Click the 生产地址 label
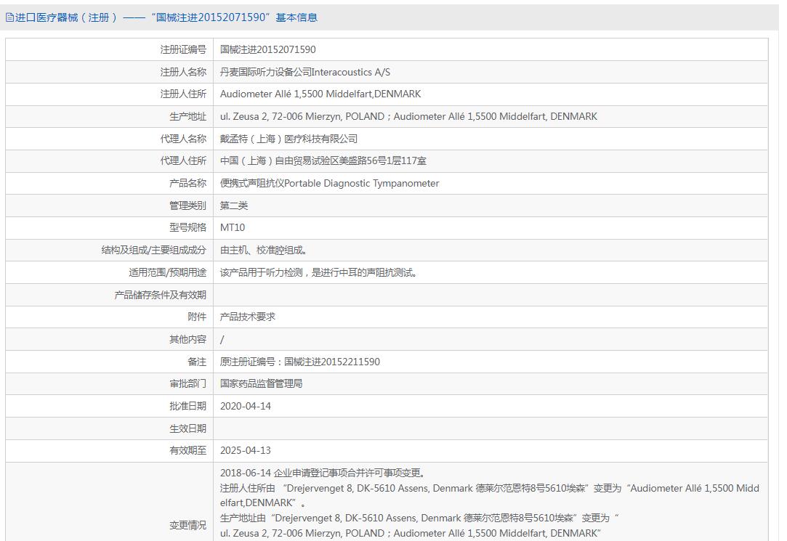The width and height of the screenshot is (787, 541). click(x=187, y=116)
